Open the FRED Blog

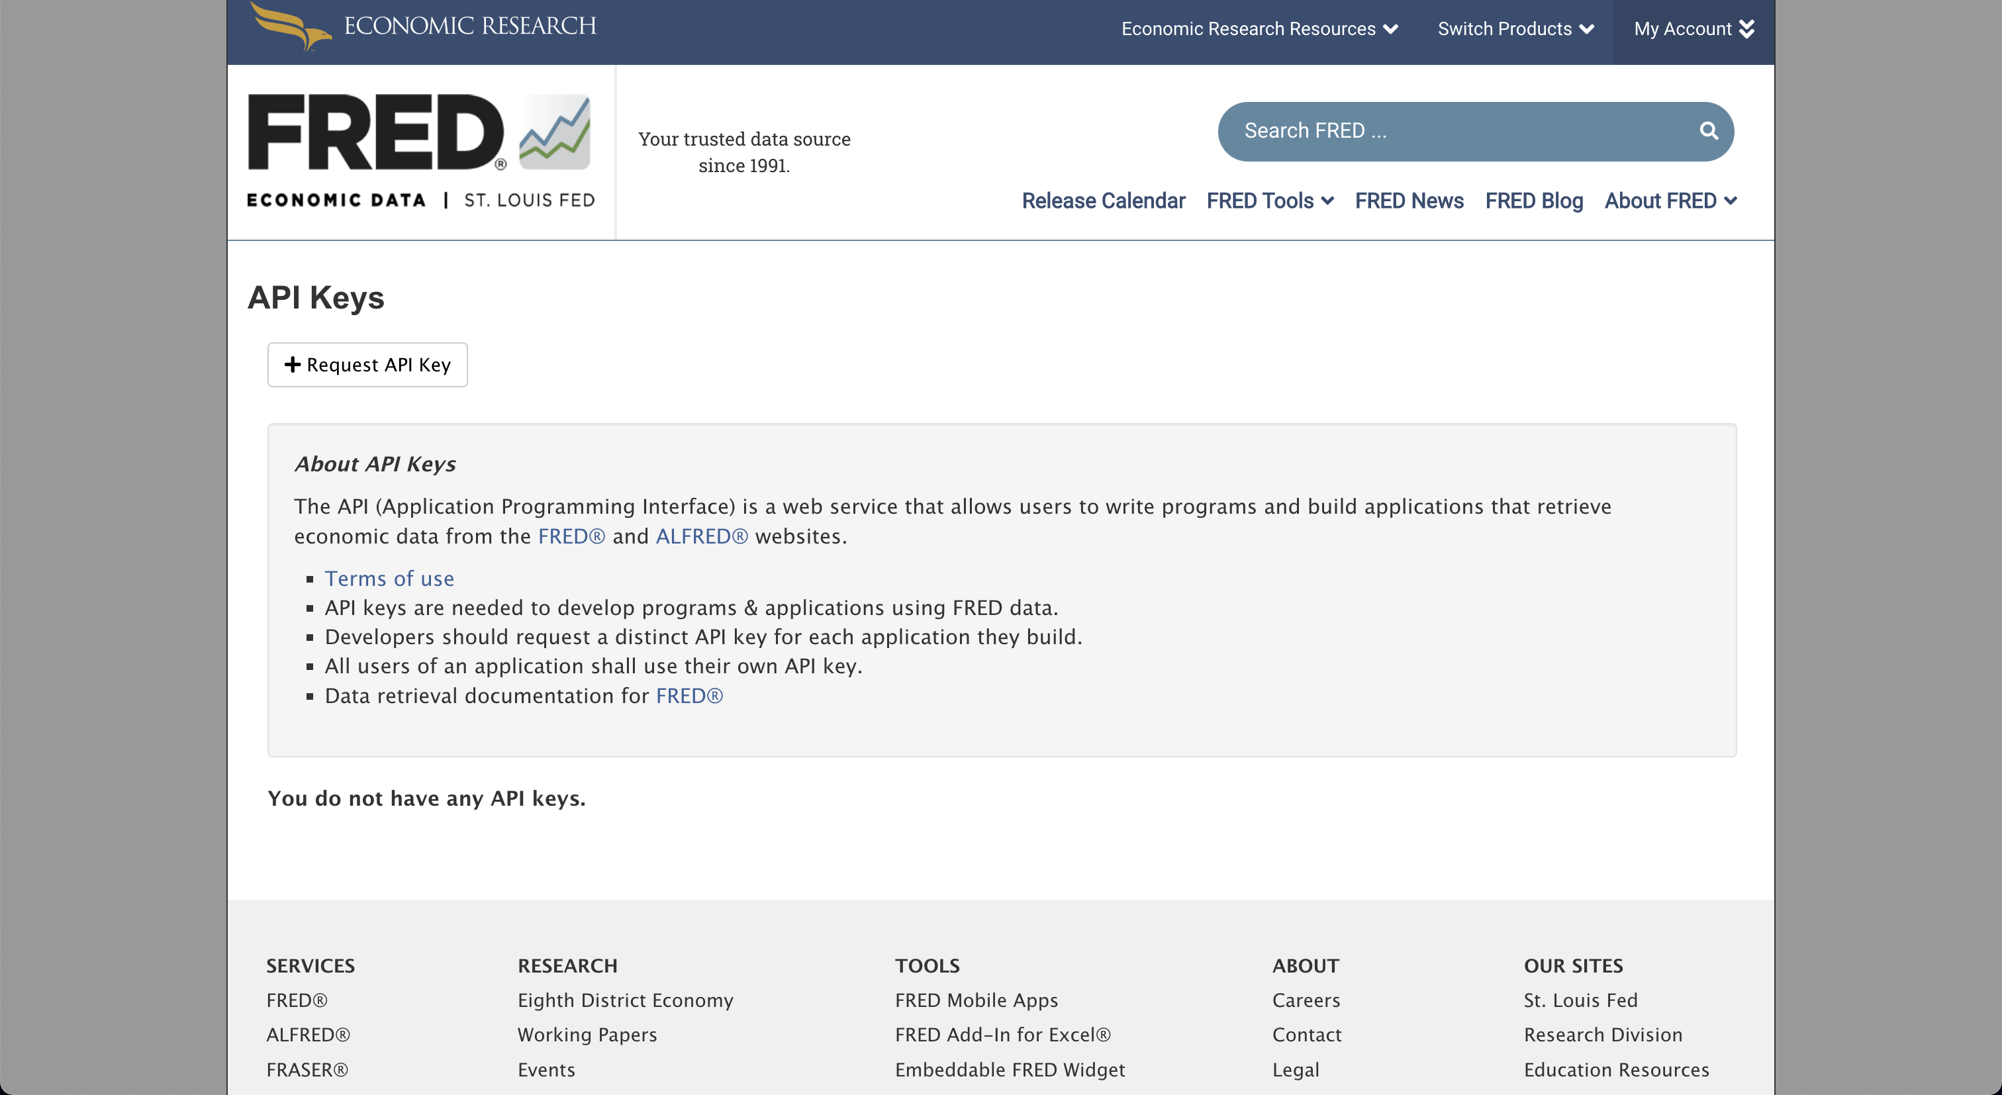pos(1533,201)
